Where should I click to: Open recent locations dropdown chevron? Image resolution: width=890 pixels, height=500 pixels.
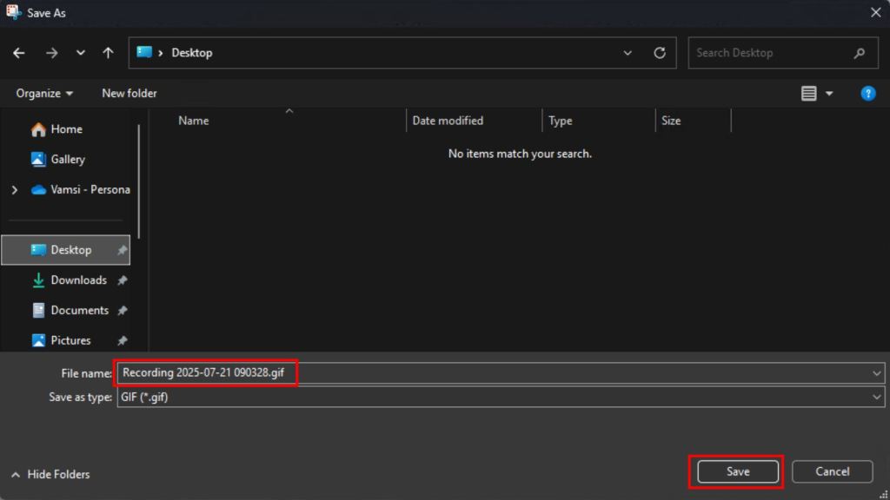(80, 53)
